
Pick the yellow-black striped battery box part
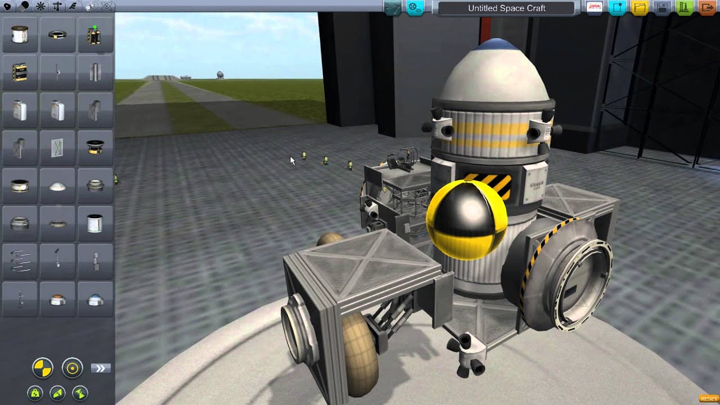(20, 73)
